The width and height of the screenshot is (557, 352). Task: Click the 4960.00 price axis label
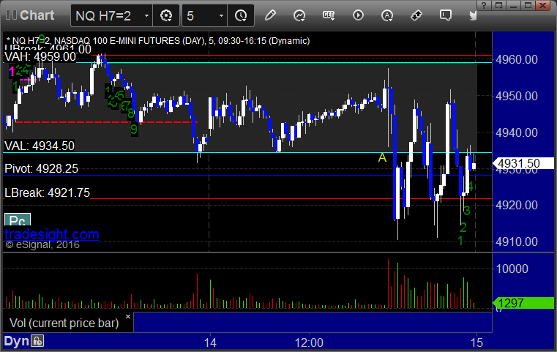517,60
